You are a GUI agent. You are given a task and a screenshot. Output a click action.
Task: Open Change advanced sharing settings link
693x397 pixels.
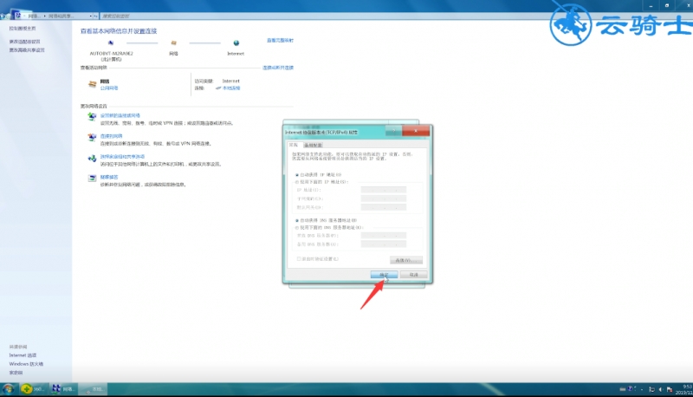point(27,50)
